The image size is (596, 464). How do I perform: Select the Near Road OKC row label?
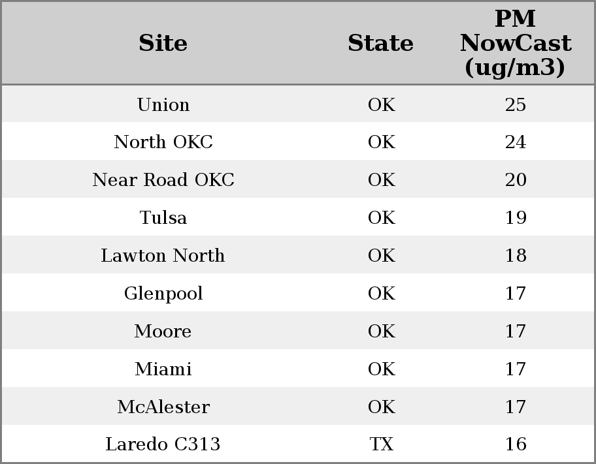pos(163,180)
